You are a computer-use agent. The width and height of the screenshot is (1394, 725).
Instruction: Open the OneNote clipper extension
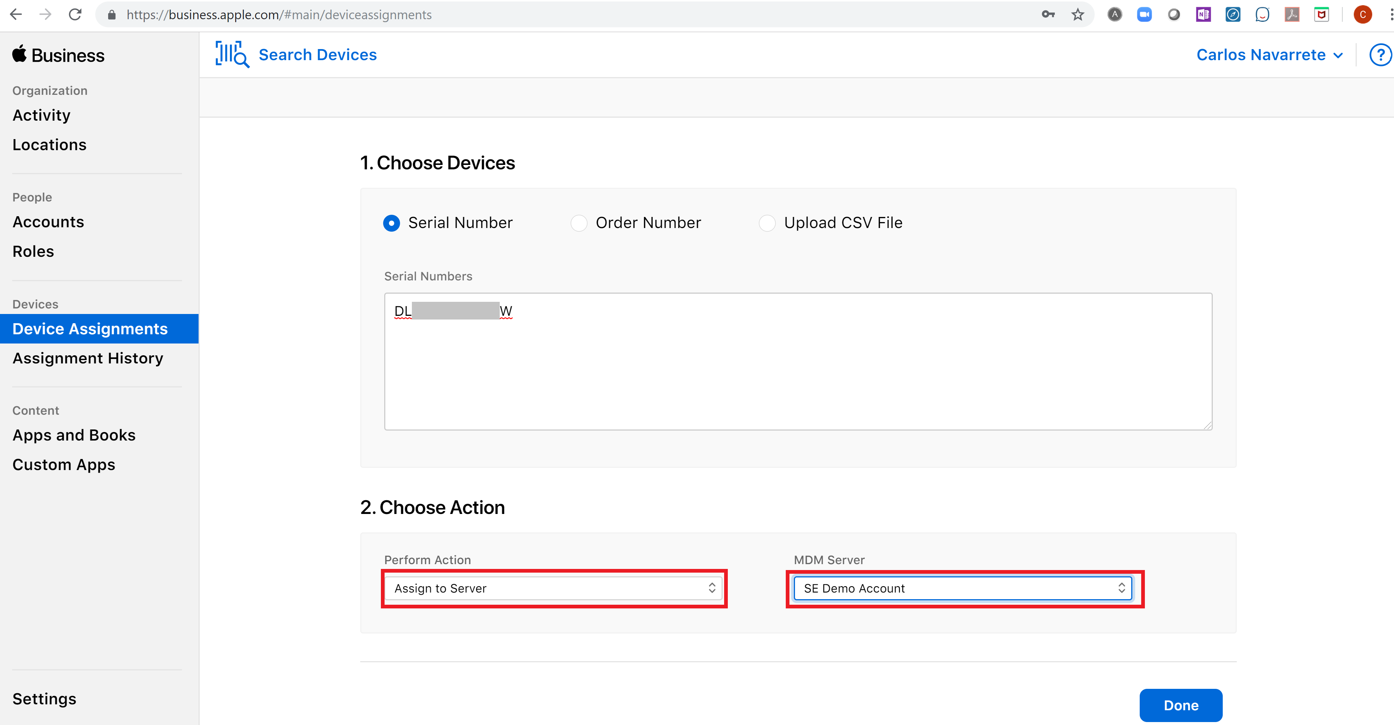[x=1203, y=15]
